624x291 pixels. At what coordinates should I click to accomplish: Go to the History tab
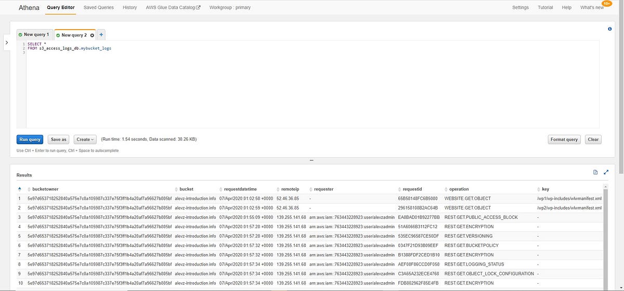coord(130,8)
